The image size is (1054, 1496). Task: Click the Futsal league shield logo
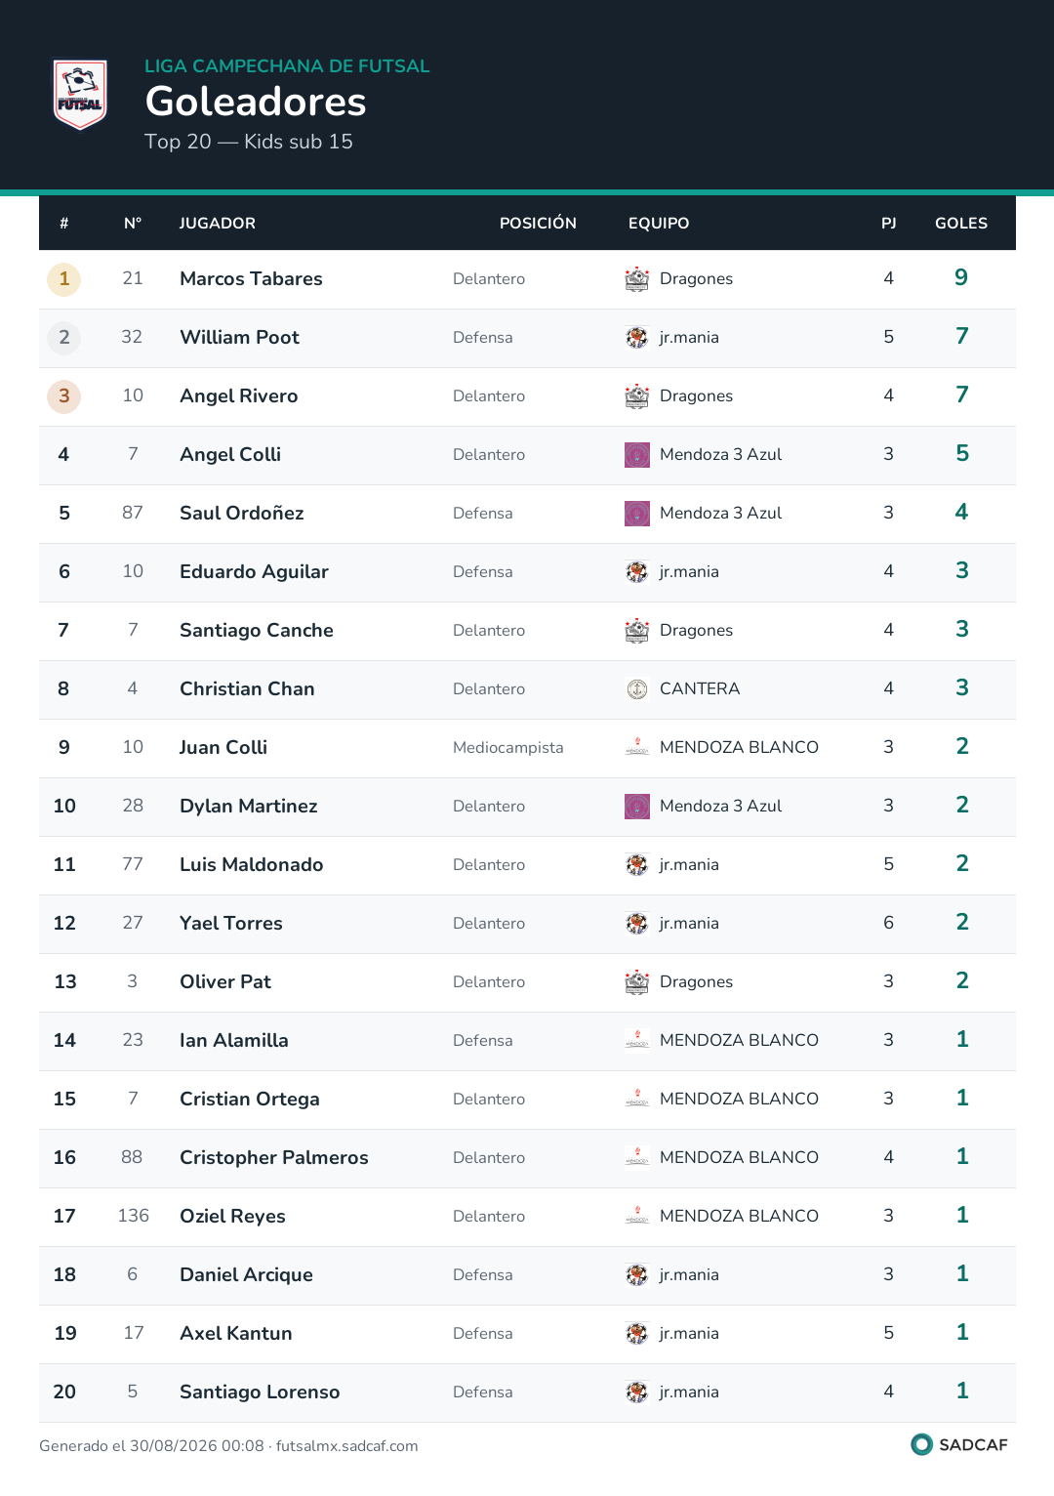coord(80,95)
